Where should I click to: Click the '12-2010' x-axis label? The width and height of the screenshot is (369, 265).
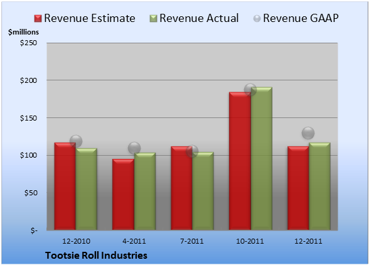(x=76, y=241)
